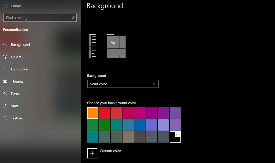275x163 pixels.
Task: Click the Start tiles icon
Action: coord(5,106)
